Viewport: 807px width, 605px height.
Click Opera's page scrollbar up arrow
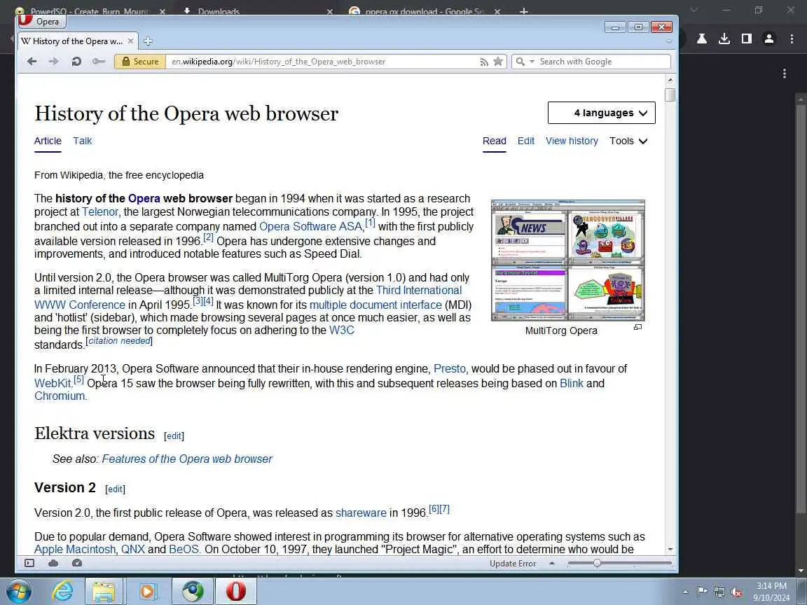pos(670,80)
